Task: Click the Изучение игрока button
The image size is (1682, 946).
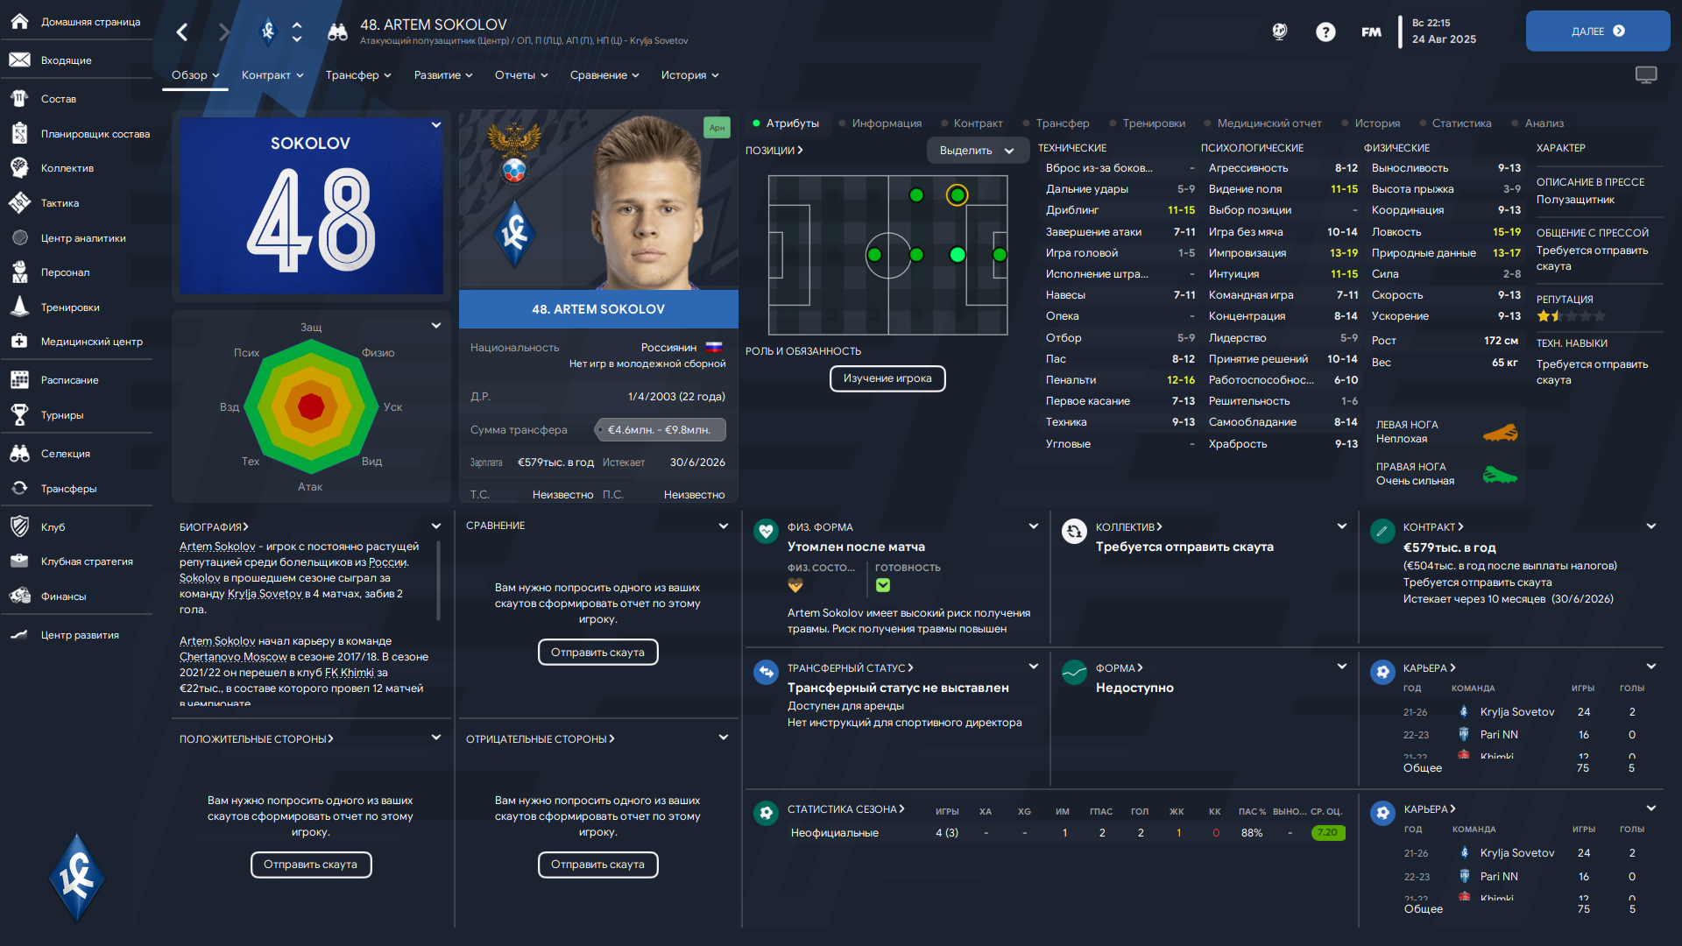Action: tap(887, 378)
